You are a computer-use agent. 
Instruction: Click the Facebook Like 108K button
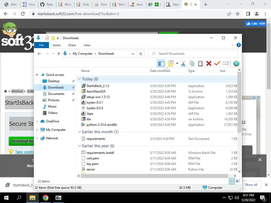256,24
